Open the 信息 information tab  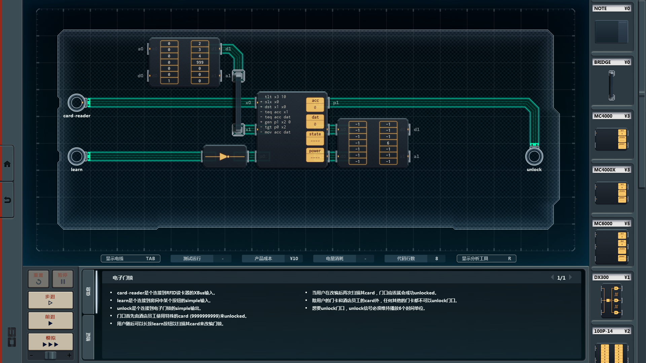click(x=88, y=291)
